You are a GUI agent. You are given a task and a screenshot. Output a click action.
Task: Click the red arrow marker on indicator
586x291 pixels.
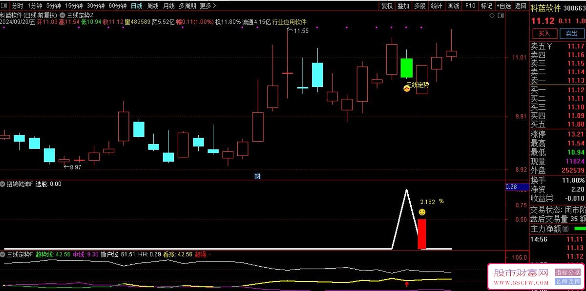pyautogui.click(x=407, y=284)
